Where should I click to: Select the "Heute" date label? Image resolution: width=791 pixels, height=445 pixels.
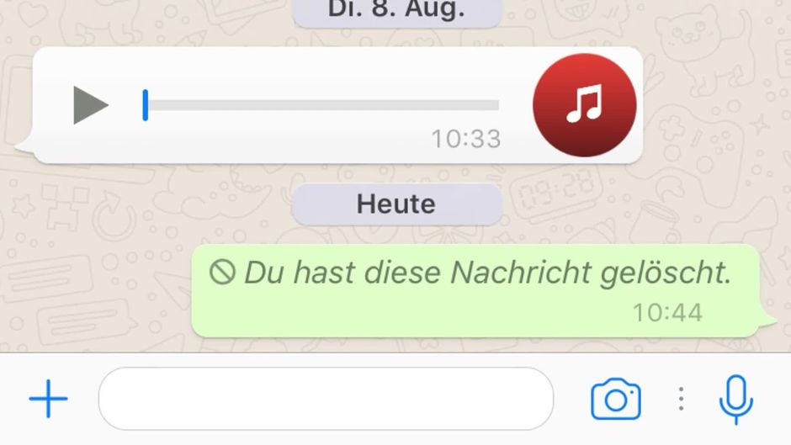396,204
